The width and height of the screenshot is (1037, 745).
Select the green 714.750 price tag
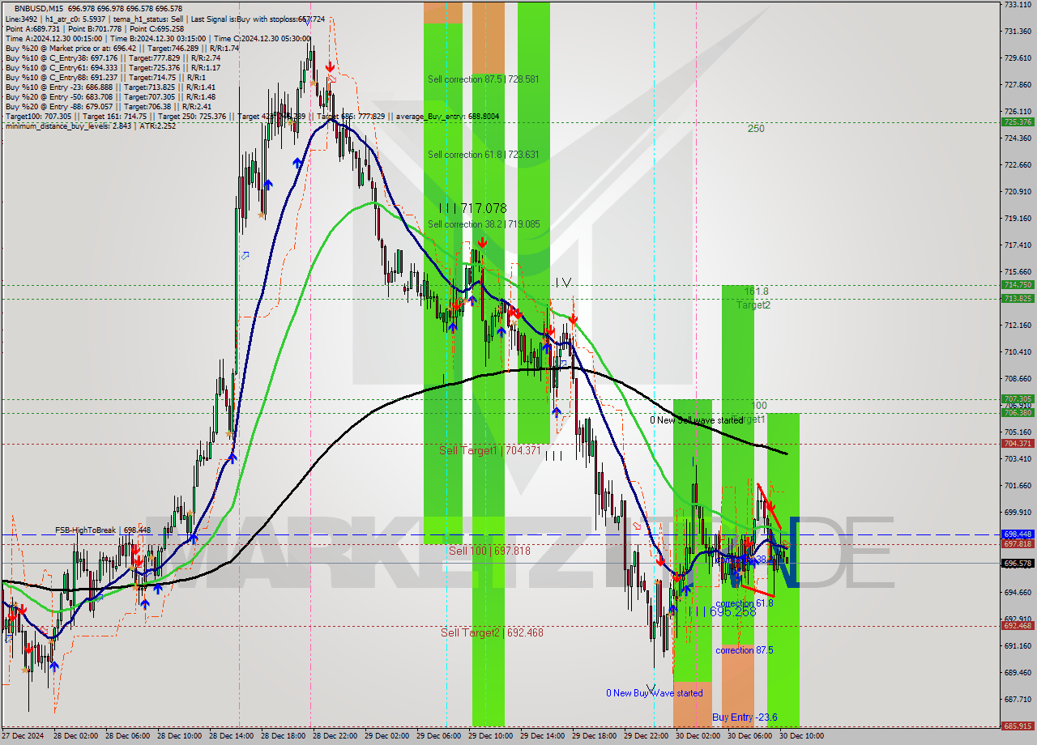1018,285
